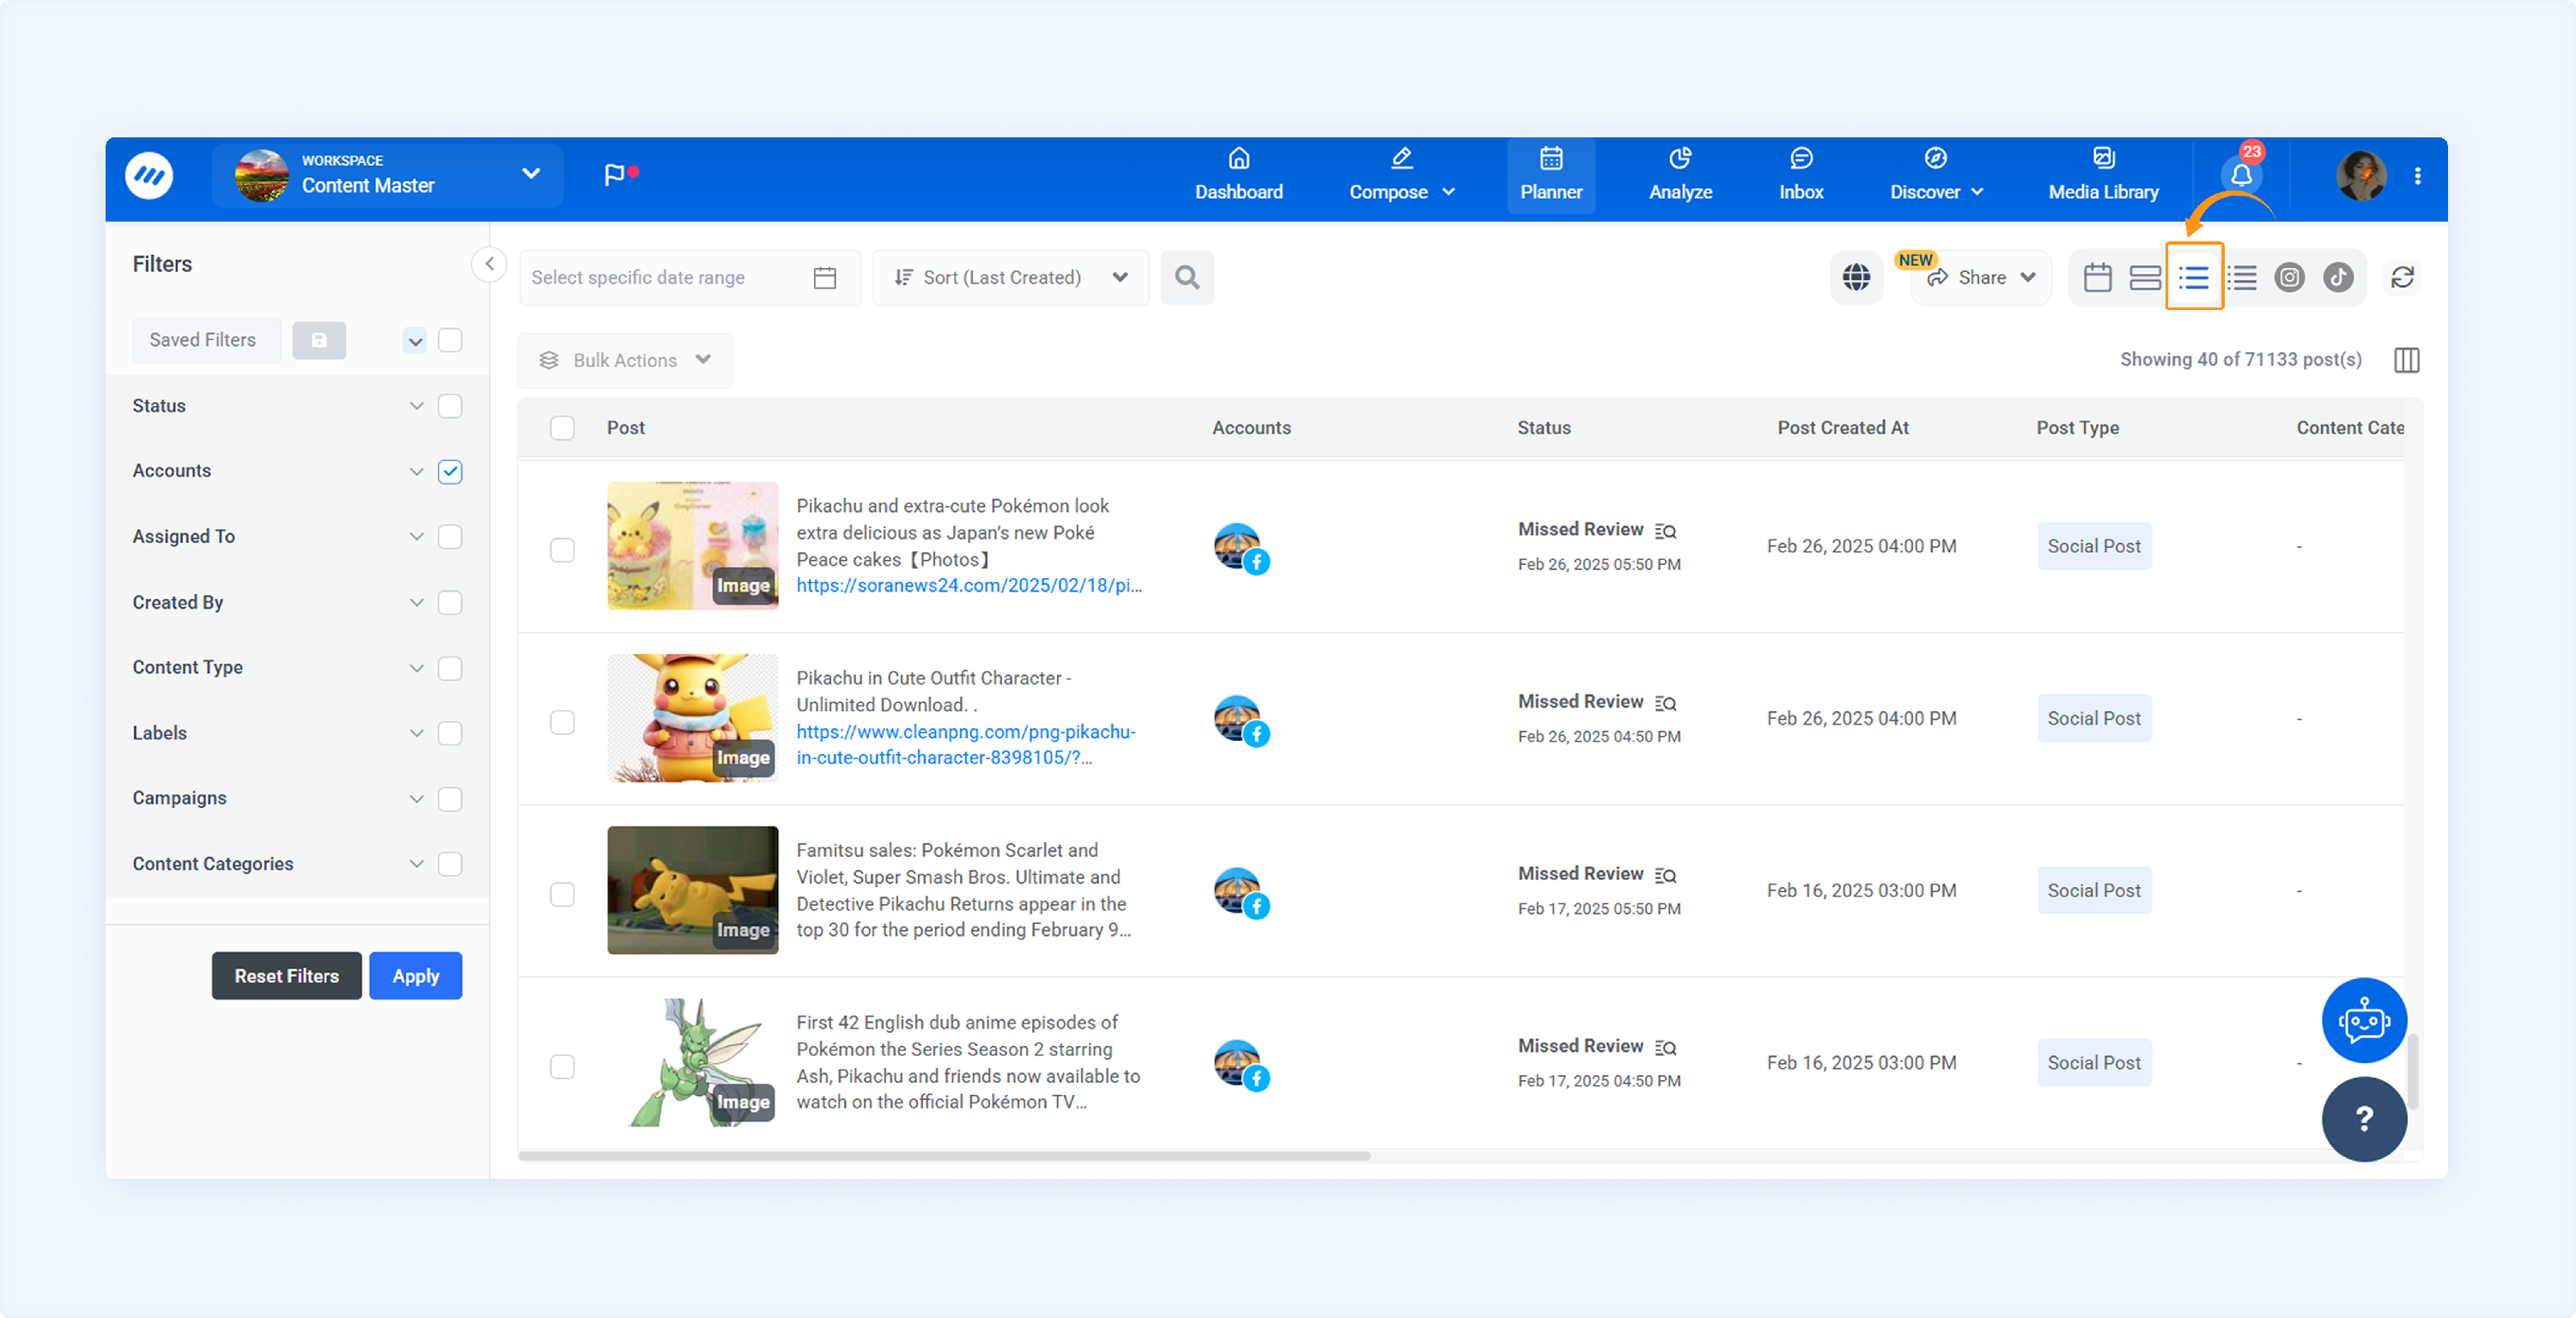
Task: Click the Facebook account avatar for Famitsu post
Action: point(1241,892)
